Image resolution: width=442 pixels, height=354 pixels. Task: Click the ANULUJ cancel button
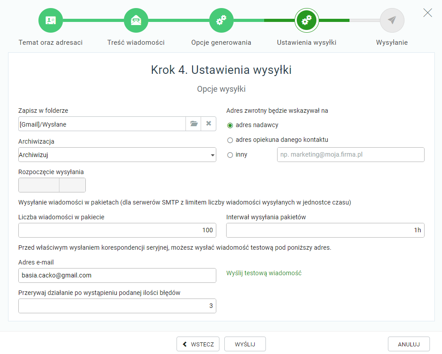[409, 344]
